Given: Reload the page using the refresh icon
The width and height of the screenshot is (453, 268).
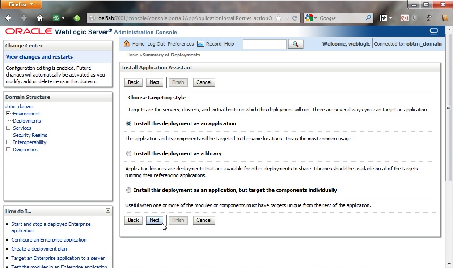Looking at the screenshot, I should [x=295, y=18].
